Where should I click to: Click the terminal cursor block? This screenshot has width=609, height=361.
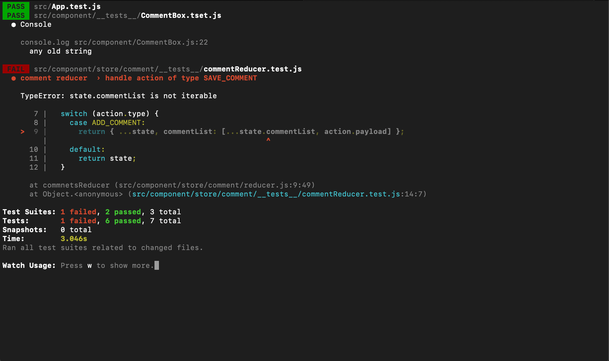coord(157,265)
